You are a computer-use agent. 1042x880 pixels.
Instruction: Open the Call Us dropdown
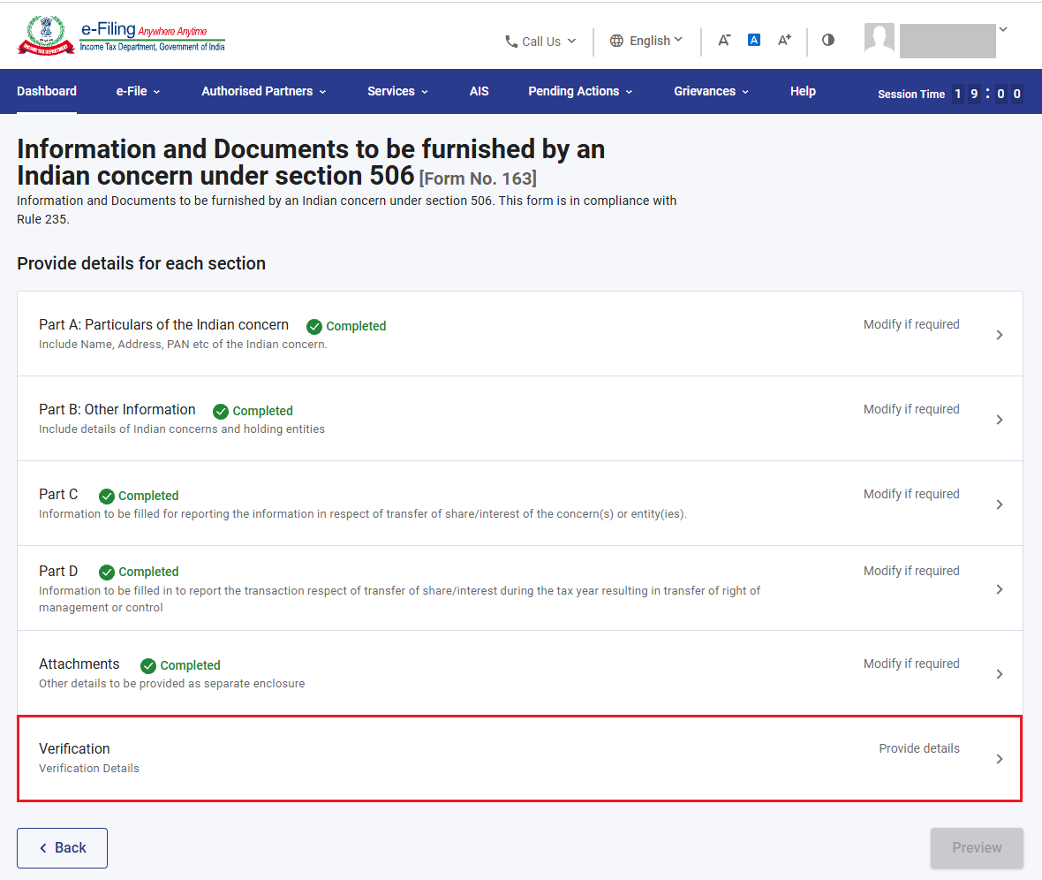(x=540, y=42)
